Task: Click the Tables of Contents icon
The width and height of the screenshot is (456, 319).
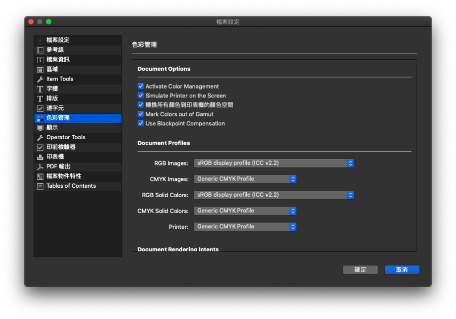Action: 40,186
